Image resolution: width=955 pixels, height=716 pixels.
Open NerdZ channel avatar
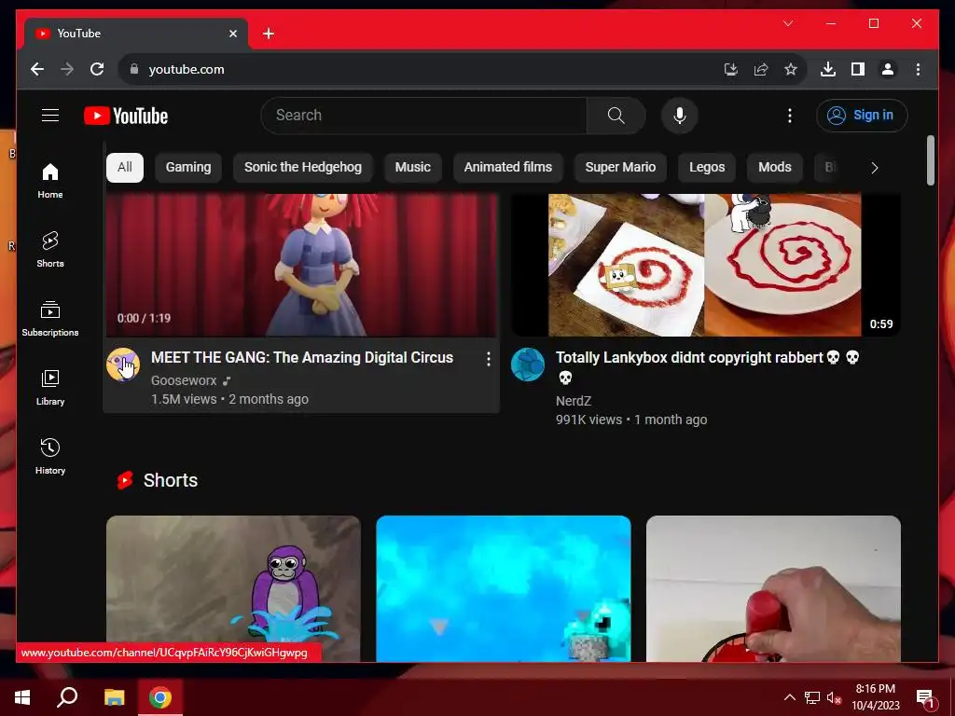click(x=528, y=365)
